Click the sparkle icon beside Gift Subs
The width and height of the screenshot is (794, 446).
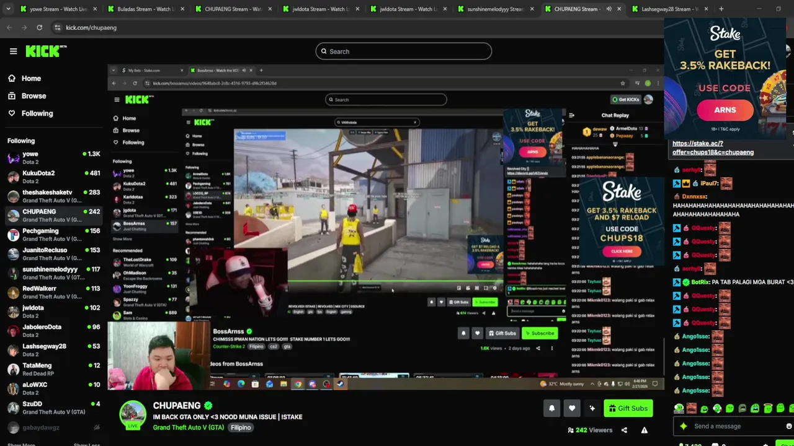pos(592,408)
